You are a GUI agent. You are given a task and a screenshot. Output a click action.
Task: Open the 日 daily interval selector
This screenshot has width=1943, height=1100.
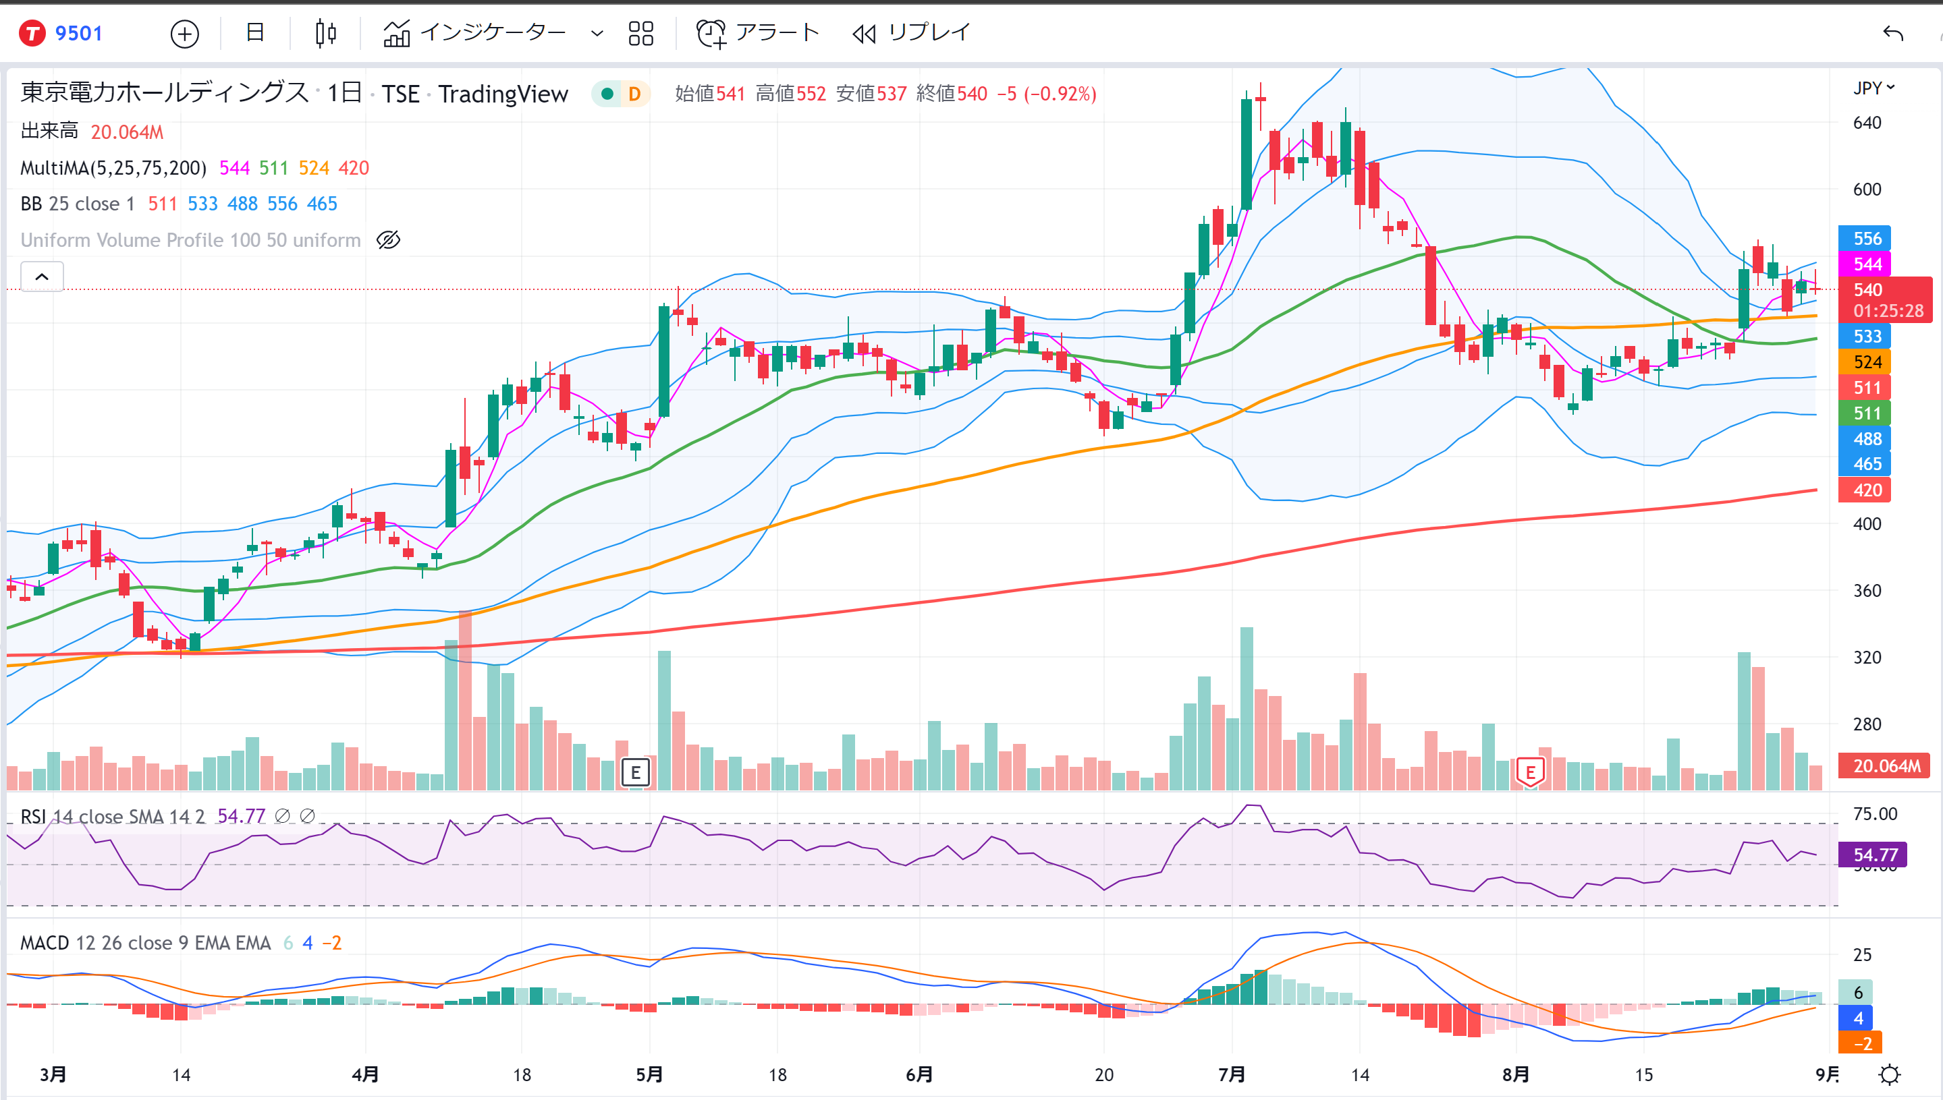(x=255, y=32)
